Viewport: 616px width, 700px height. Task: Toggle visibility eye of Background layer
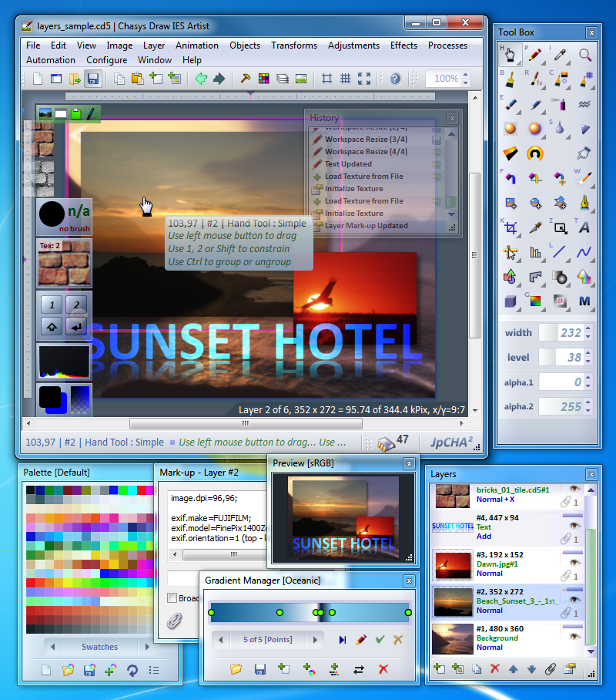point(575,636)
